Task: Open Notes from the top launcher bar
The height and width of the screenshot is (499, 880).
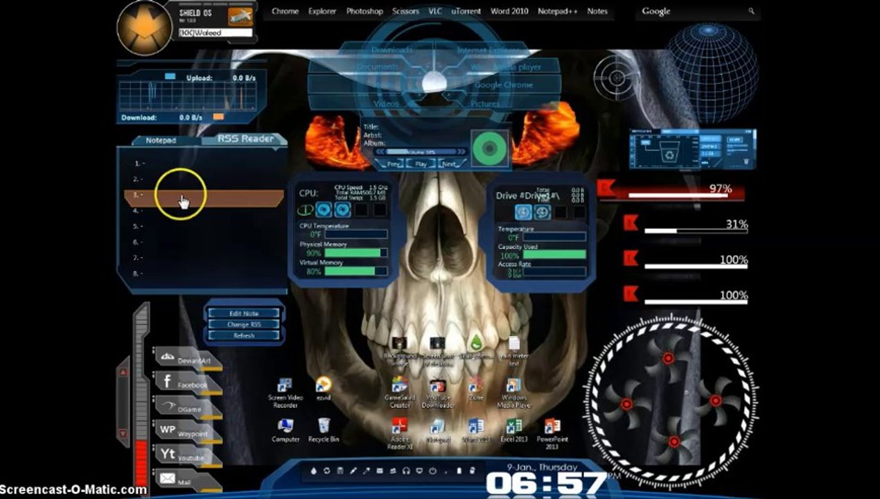Action: (x=597, y=11)
